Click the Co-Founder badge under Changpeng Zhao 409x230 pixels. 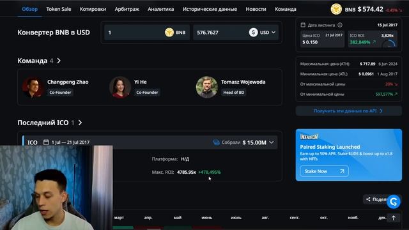60,92
